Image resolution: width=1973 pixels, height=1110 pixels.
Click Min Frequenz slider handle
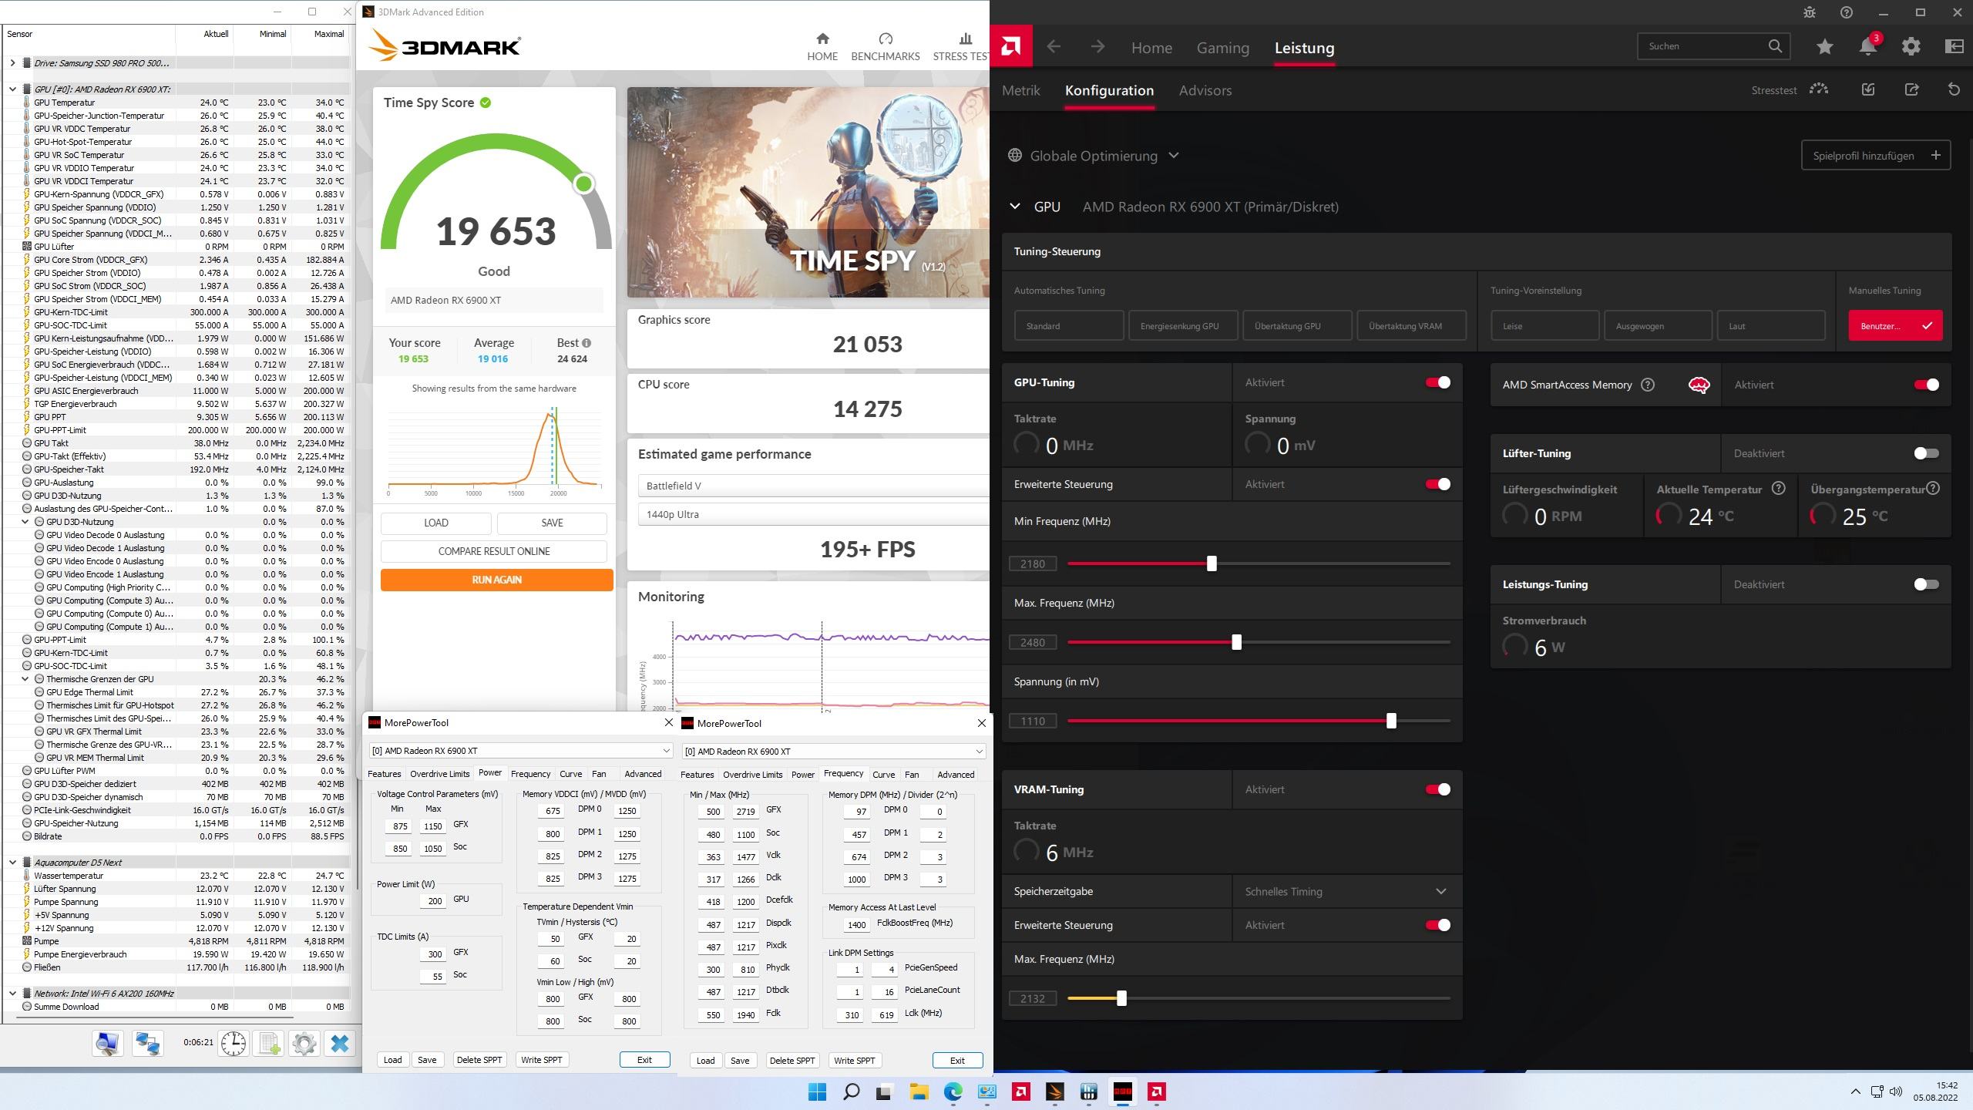click(1212, 563)
